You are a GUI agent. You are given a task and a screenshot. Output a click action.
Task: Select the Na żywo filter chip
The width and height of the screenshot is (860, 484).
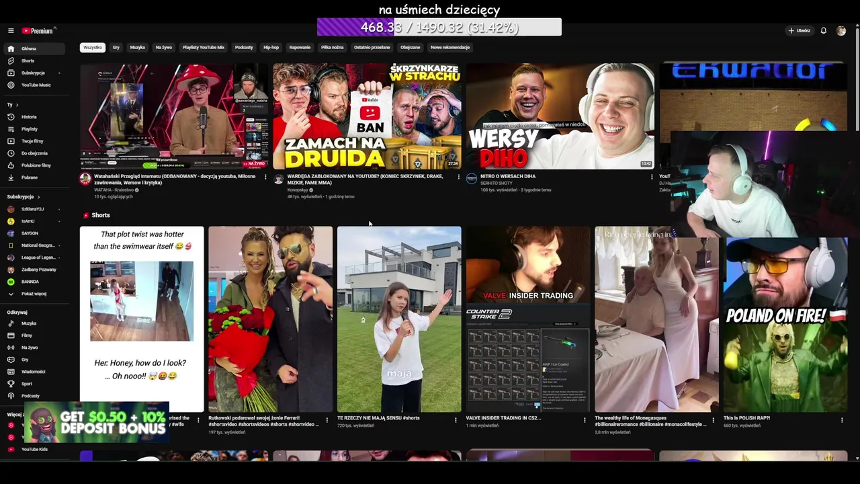point(164,48)
